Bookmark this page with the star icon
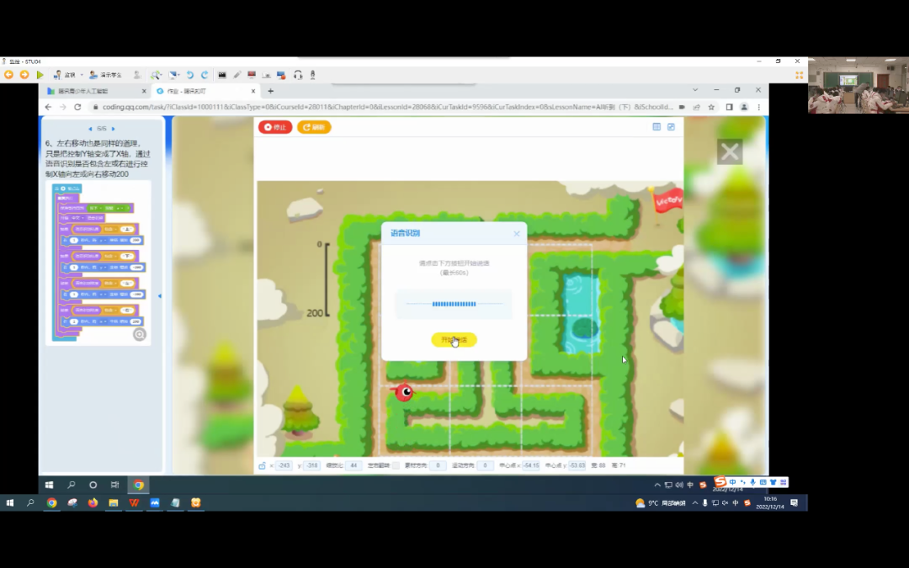 [711, 107]
